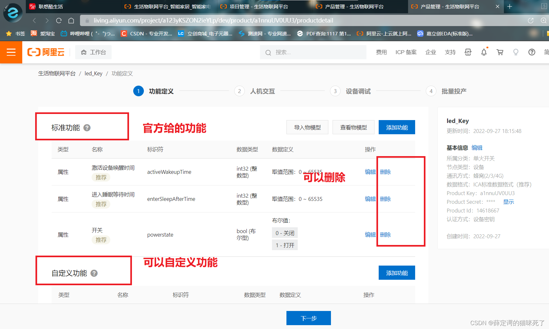Screen dimensions: 549x329
Task: Open the 支持 menu
Action: point(450,52)
